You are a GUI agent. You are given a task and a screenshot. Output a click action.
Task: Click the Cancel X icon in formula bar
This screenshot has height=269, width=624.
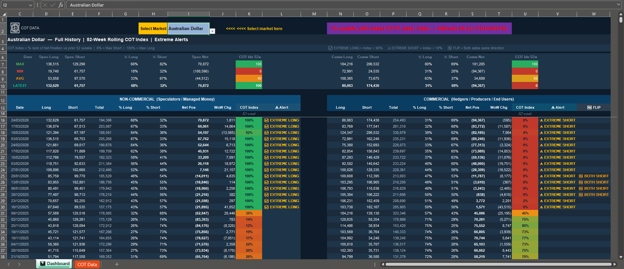pos(45,5)
